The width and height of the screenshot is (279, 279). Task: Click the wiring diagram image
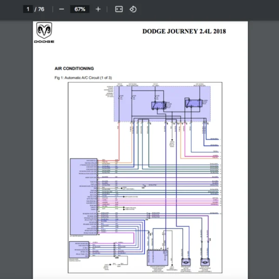145,178
